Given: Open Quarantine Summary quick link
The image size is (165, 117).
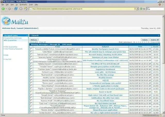Looking at the screenshot, I should [x=13, y=38].
